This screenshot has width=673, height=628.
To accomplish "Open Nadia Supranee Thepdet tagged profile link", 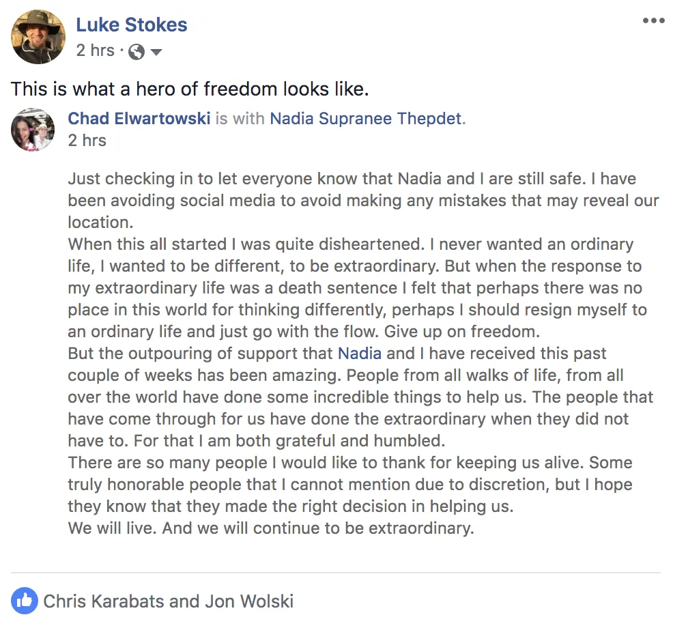I will (x=366, y=119).
